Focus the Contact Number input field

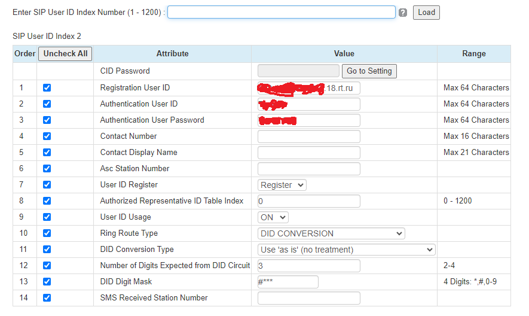click(308, 136)
